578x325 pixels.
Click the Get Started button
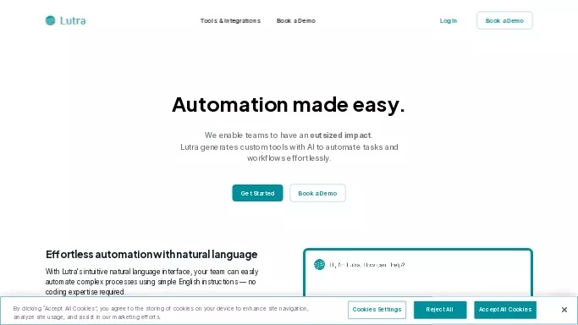[x=257, y=193]
